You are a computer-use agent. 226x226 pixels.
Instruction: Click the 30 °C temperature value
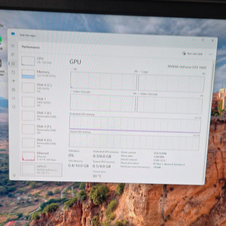tap(97, 176)
